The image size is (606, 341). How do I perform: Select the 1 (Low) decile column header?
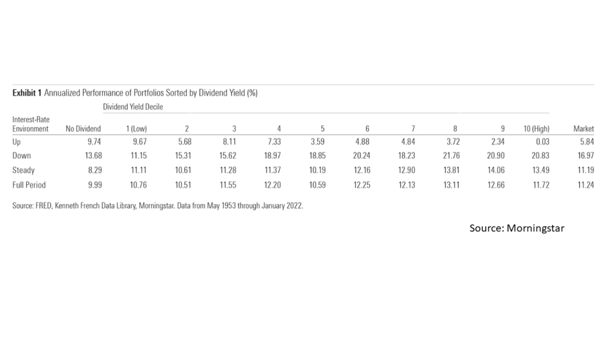tap(137, 128)
